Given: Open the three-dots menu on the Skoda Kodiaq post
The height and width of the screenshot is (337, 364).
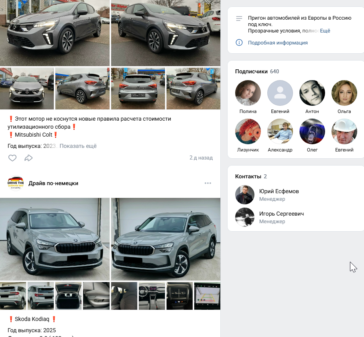Looking at the screenshot, I should pos(208,183).
